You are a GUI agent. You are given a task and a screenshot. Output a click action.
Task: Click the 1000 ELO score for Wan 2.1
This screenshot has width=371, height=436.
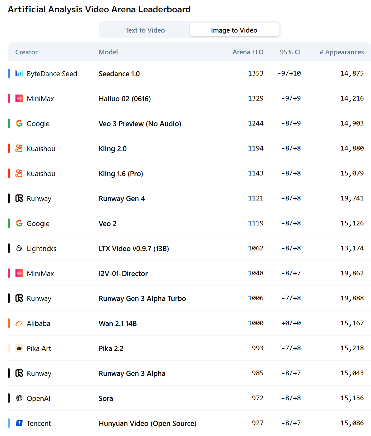tap(256, 323)
